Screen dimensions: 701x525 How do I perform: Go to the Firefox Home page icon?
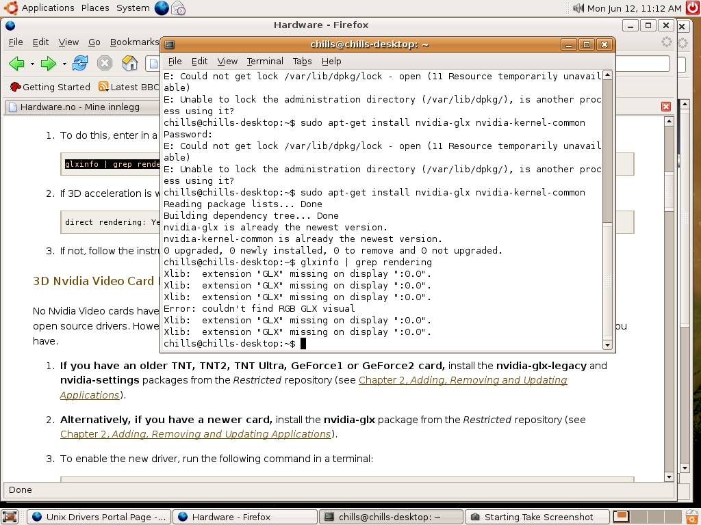tap(129, 64)
